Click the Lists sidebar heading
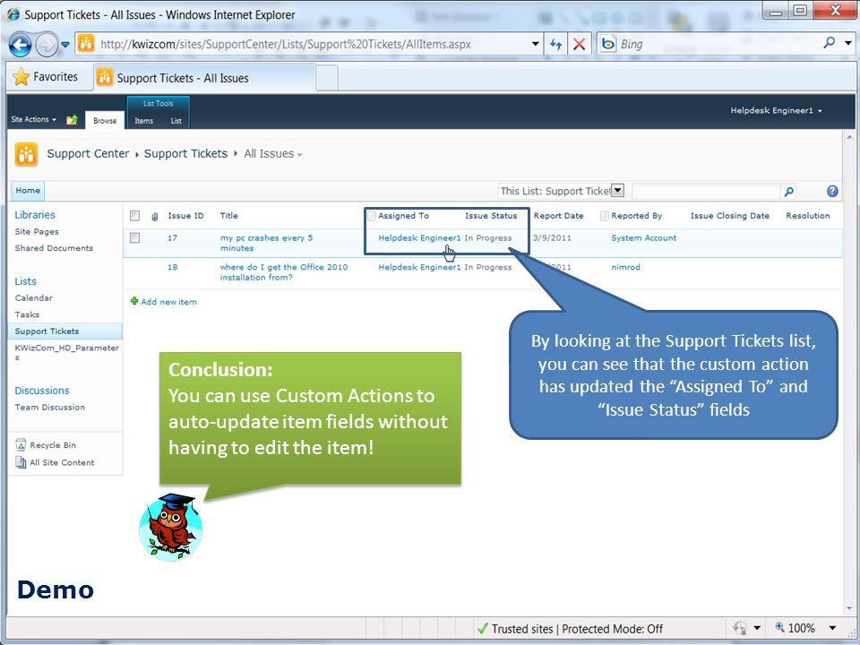 click(25, 280)
